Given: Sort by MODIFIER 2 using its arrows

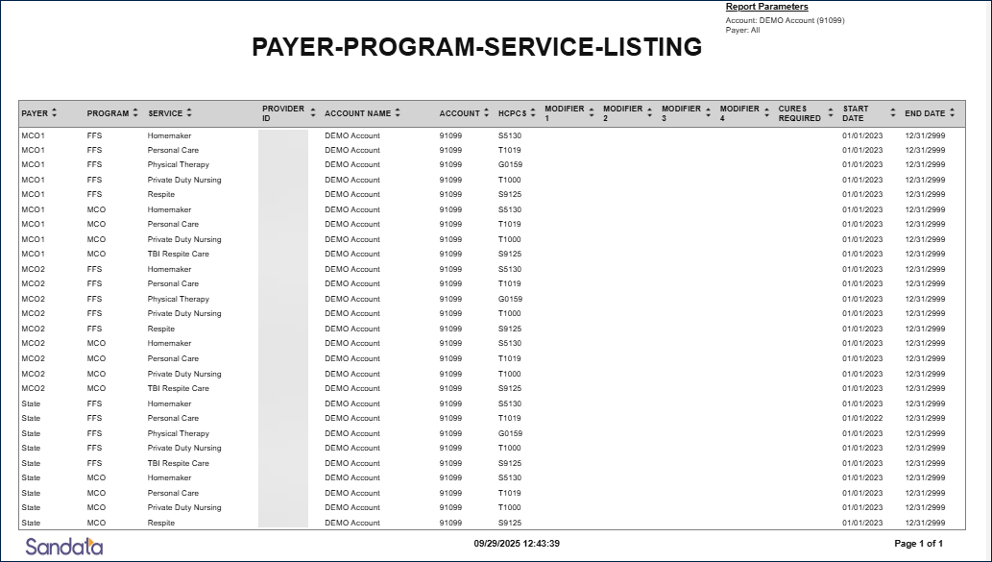Looking at the screenshot, I should (x=650, y=113).
